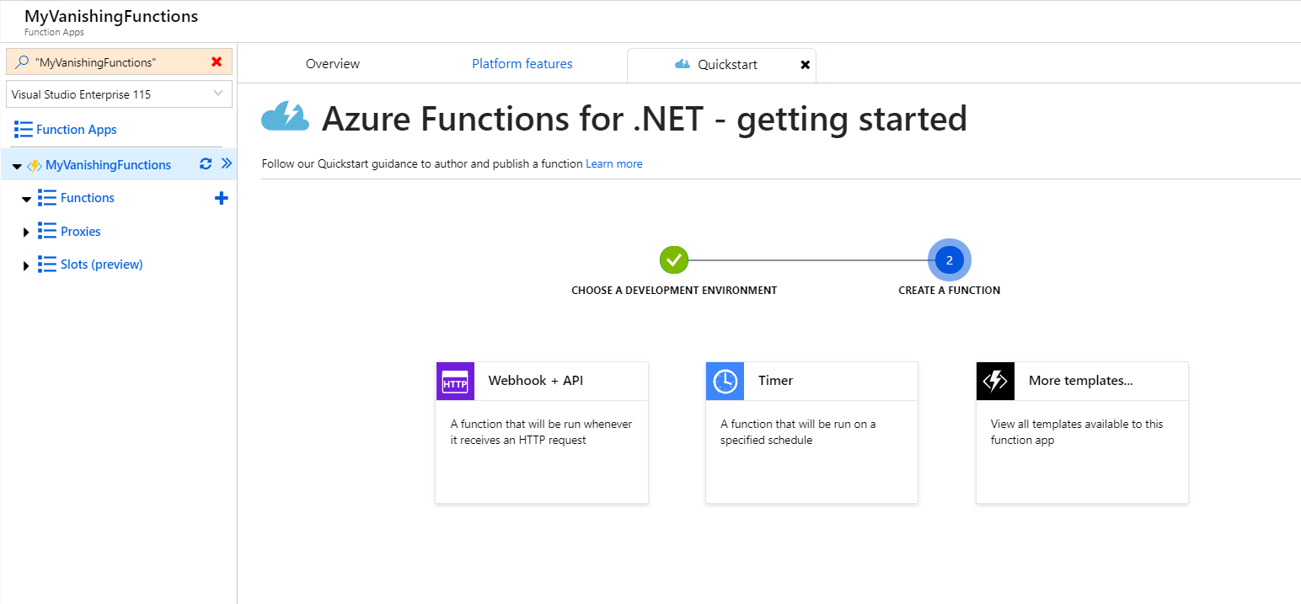This screenshot has height=604, width=1301.
Task: Click the MyVanishingFunctions page title
Action: pos(111,16)
